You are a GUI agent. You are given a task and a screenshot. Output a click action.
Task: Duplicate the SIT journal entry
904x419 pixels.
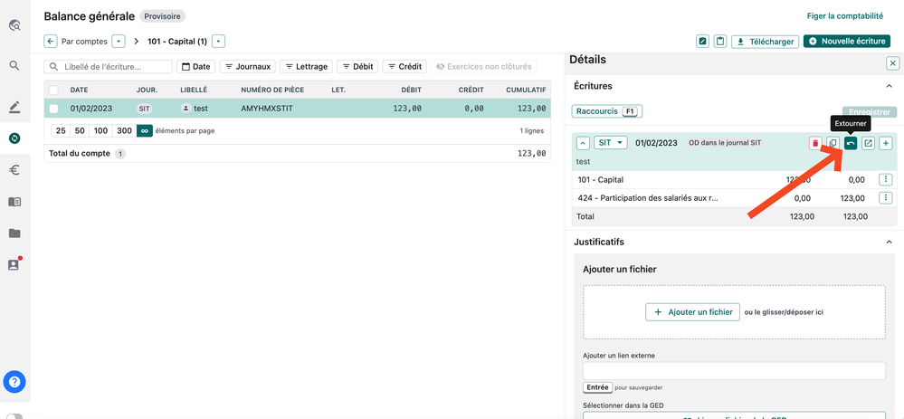[x=833, y=143]
